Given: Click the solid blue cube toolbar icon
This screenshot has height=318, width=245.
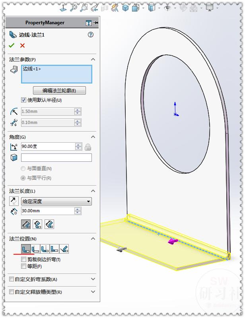Looking at the screenshot, I should click(125, 8).
